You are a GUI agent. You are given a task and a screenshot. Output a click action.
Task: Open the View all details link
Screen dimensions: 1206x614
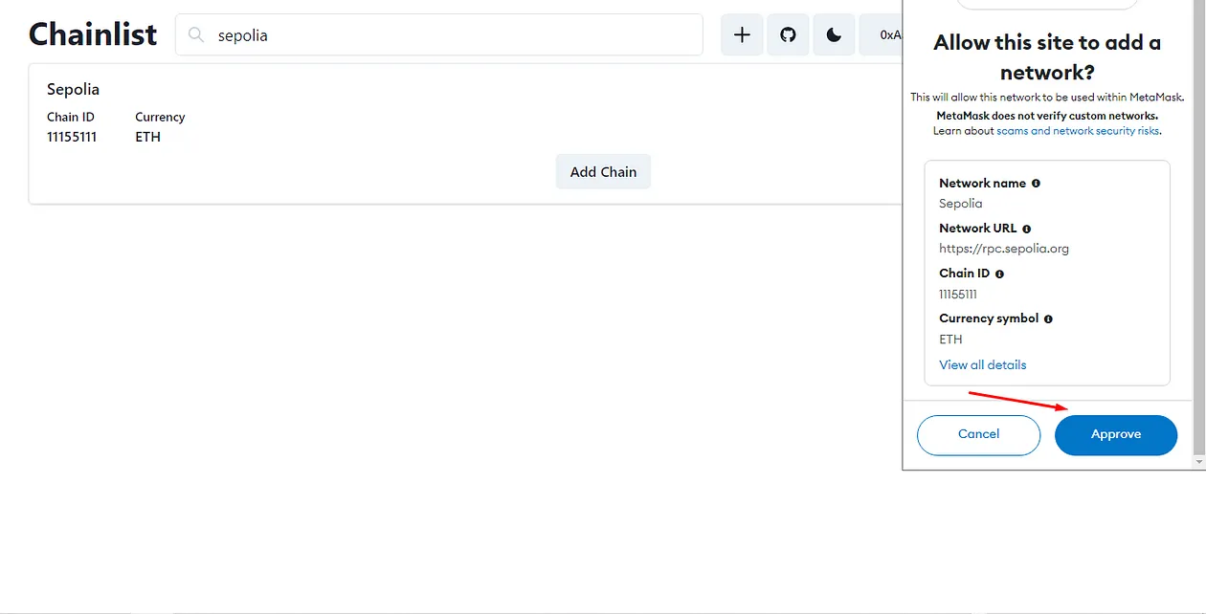983,364
